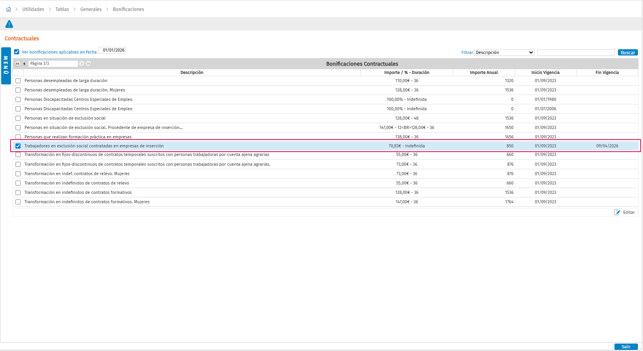This screenshot has height=351, width=643.
Task: Tick the fijos-discontinuos row with 73,00€ - 36
Action: pos(18,165)
